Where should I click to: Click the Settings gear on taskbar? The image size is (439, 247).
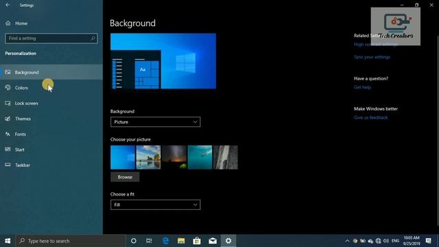click(228, 241)
